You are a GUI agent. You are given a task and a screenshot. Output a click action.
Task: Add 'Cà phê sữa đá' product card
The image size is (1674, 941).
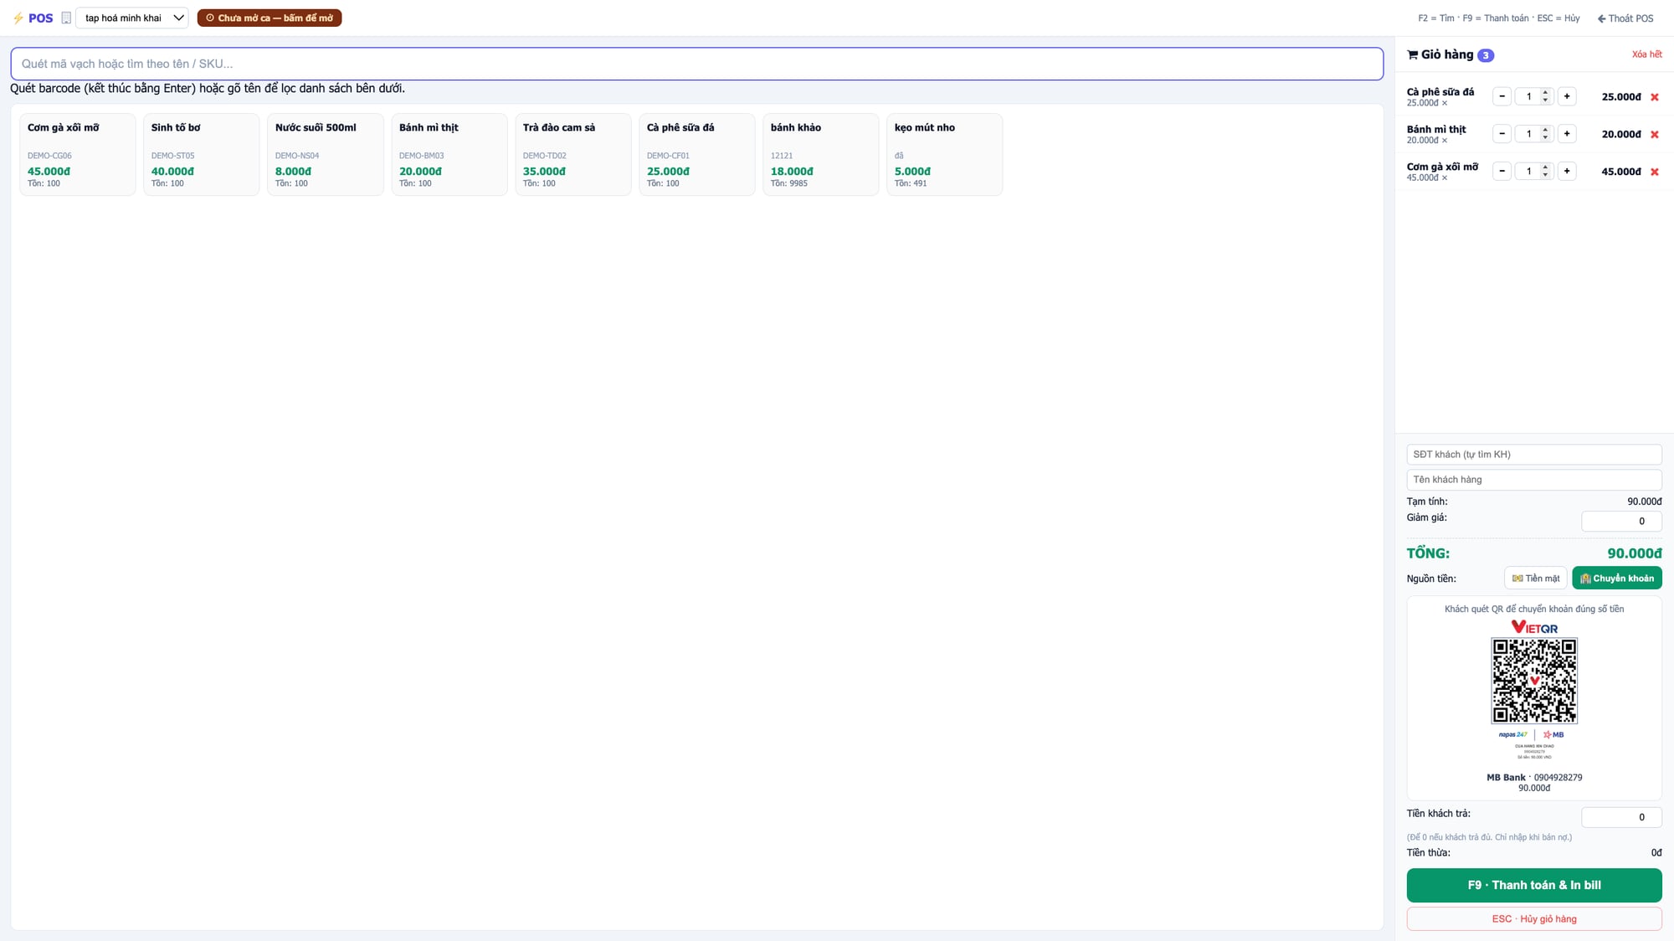696,154
